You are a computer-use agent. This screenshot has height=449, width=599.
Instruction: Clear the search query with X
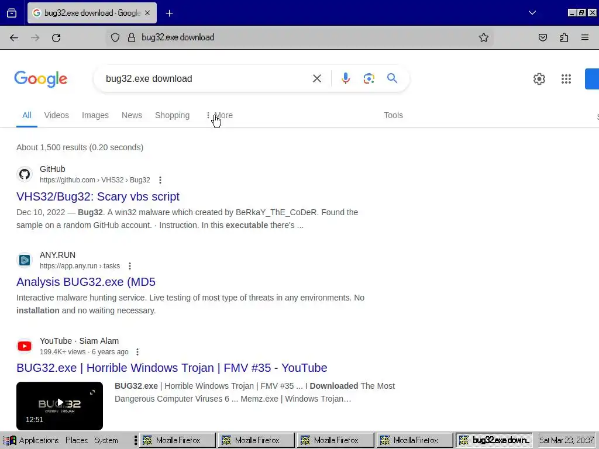pyautogui.click(x=316, y=79)
